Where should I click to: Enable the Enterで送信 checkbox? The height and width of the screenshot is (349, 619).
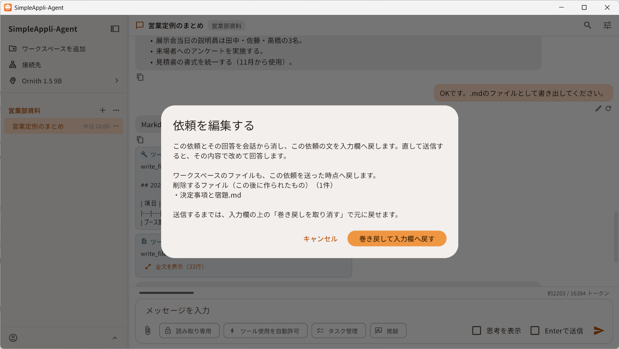click(x=535, y=331)
